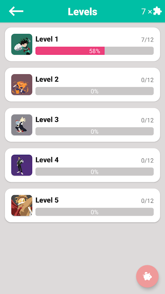Open Level 2 from its title
The width and height of the screenshot is (165, 294).
coord(47,79)
